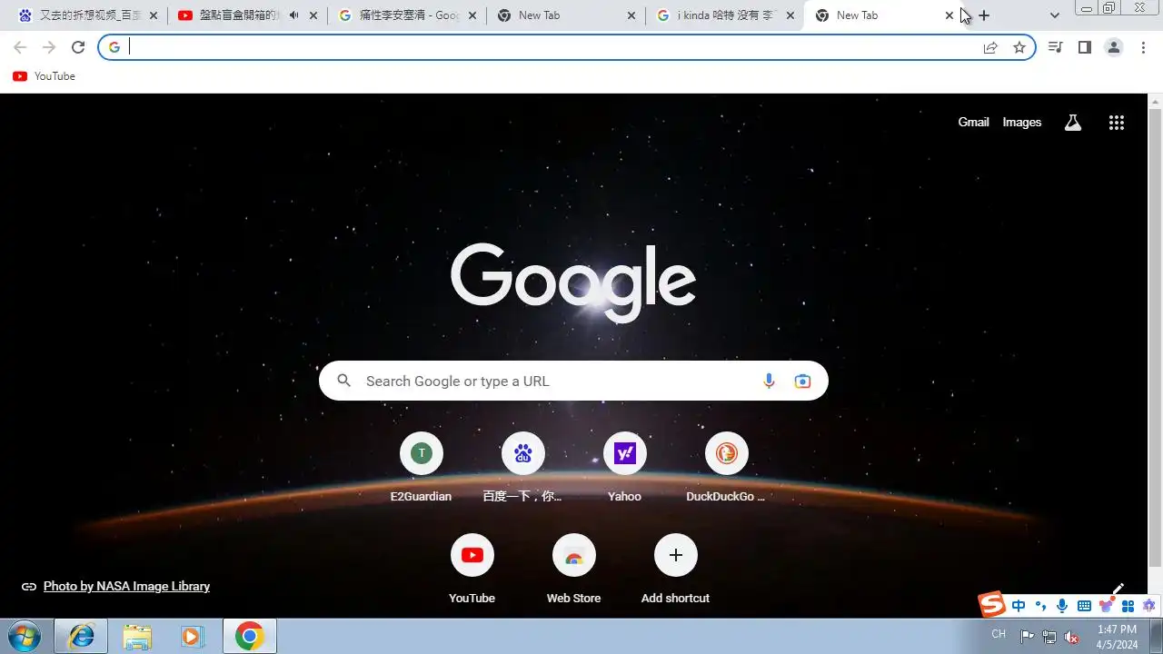Click Sogou voice input microphone
Image resolution: width=1163 pixels, height=654 pixels.
[1062, 606]
